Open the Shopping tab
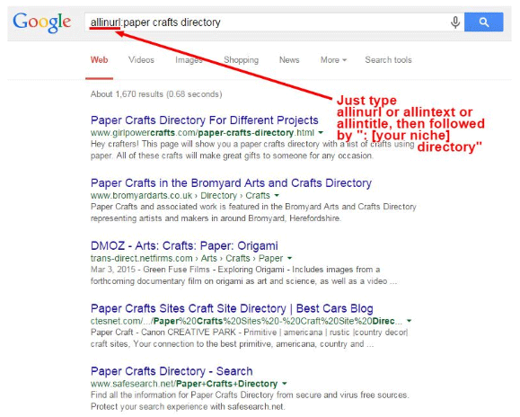This screenshot has width=520, height=417. tap(241, 60)
